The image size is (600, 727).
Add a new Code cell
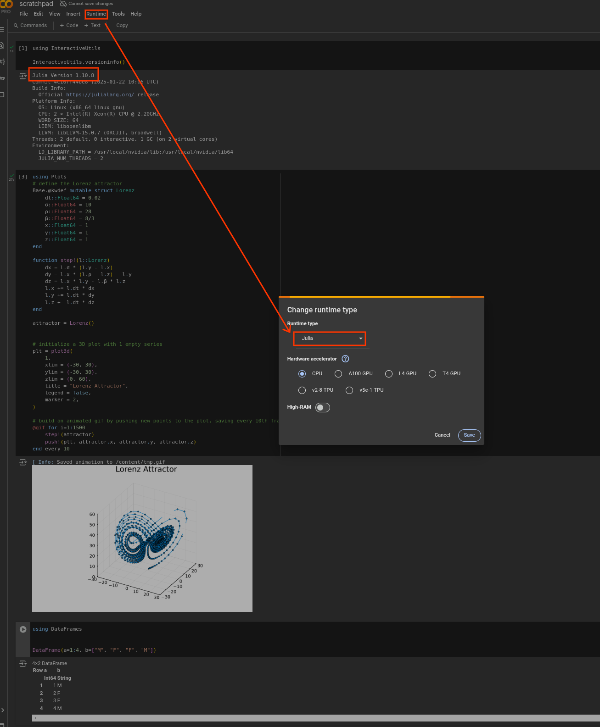coord(69,26)
